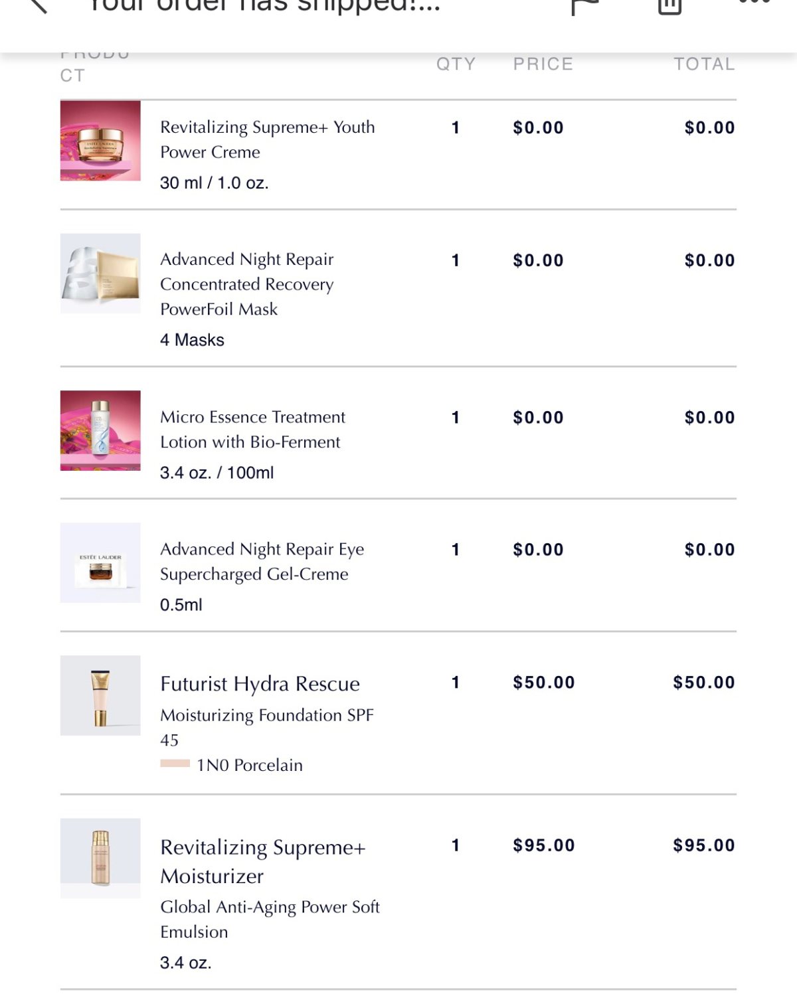This screenshot has height=996, width=797.
Task: Open Revitalizing Supreme+ Moisturizer product title
Action: tap(263, 861)
